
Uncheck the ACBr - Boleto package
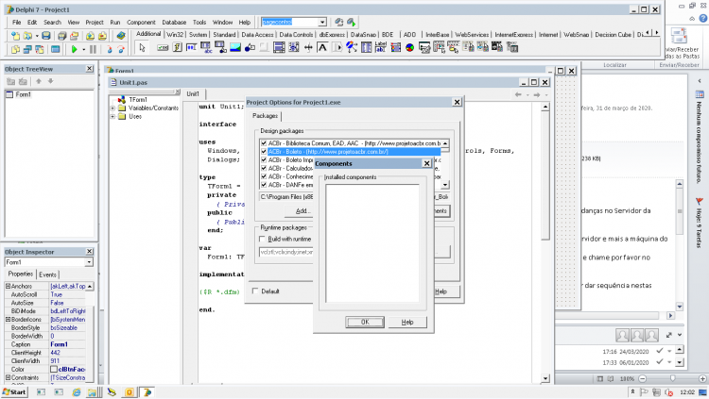(264, 152)
